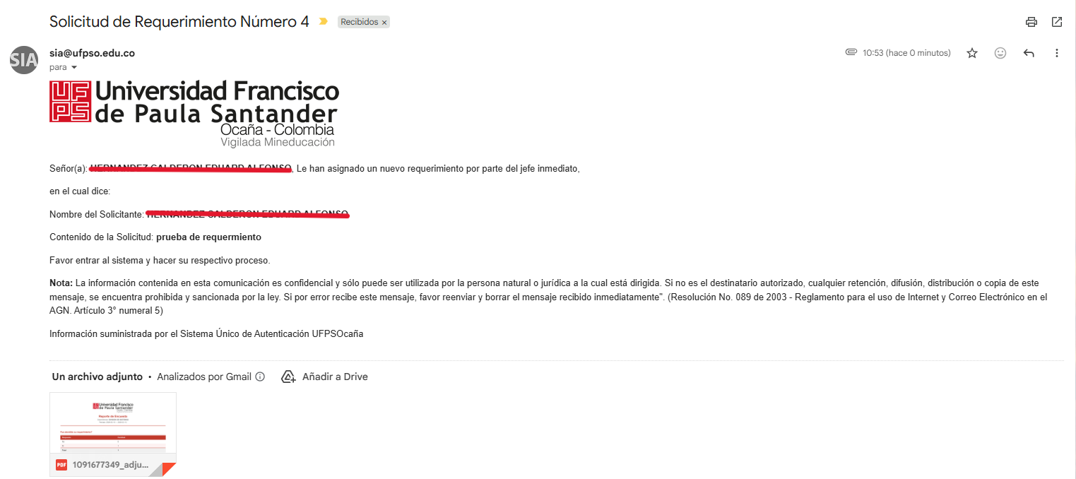Open the three-dot more options menu
The width and height of the screenshot is (1076, 479).
[x=1057, y=53]
